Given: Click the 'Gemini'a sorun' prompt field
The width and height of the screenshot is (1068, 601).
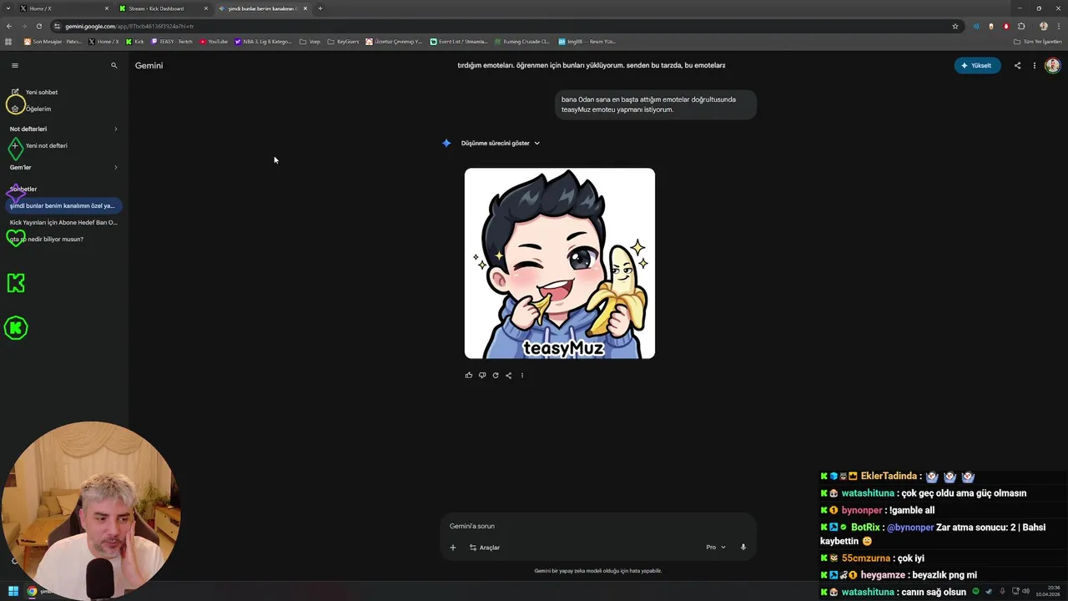Looking at the screenshot, I should coord(597,526).
